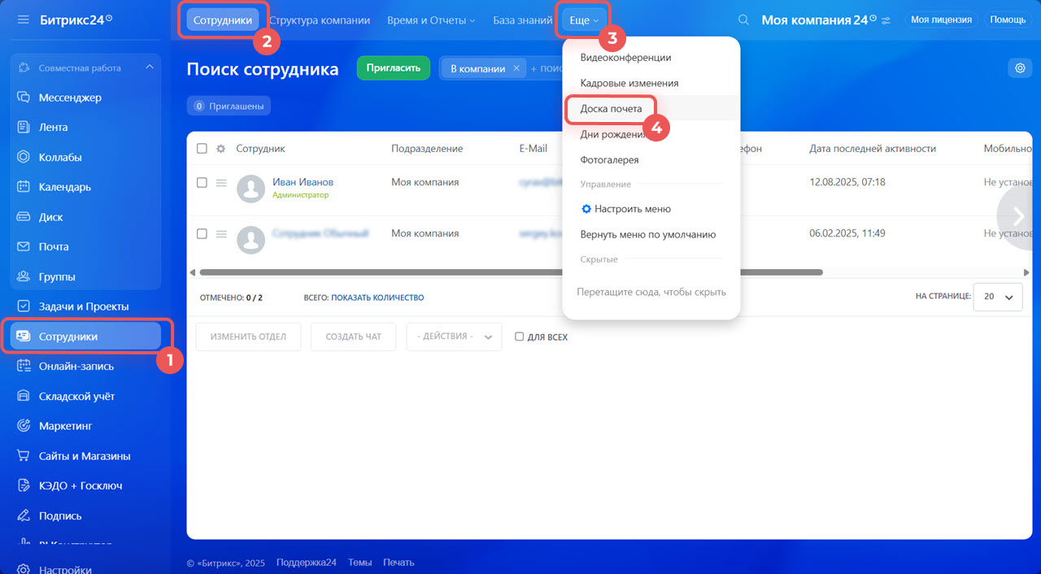
Task: Click the magnifier search icon in the header
Action: click(x=743, y=20)
